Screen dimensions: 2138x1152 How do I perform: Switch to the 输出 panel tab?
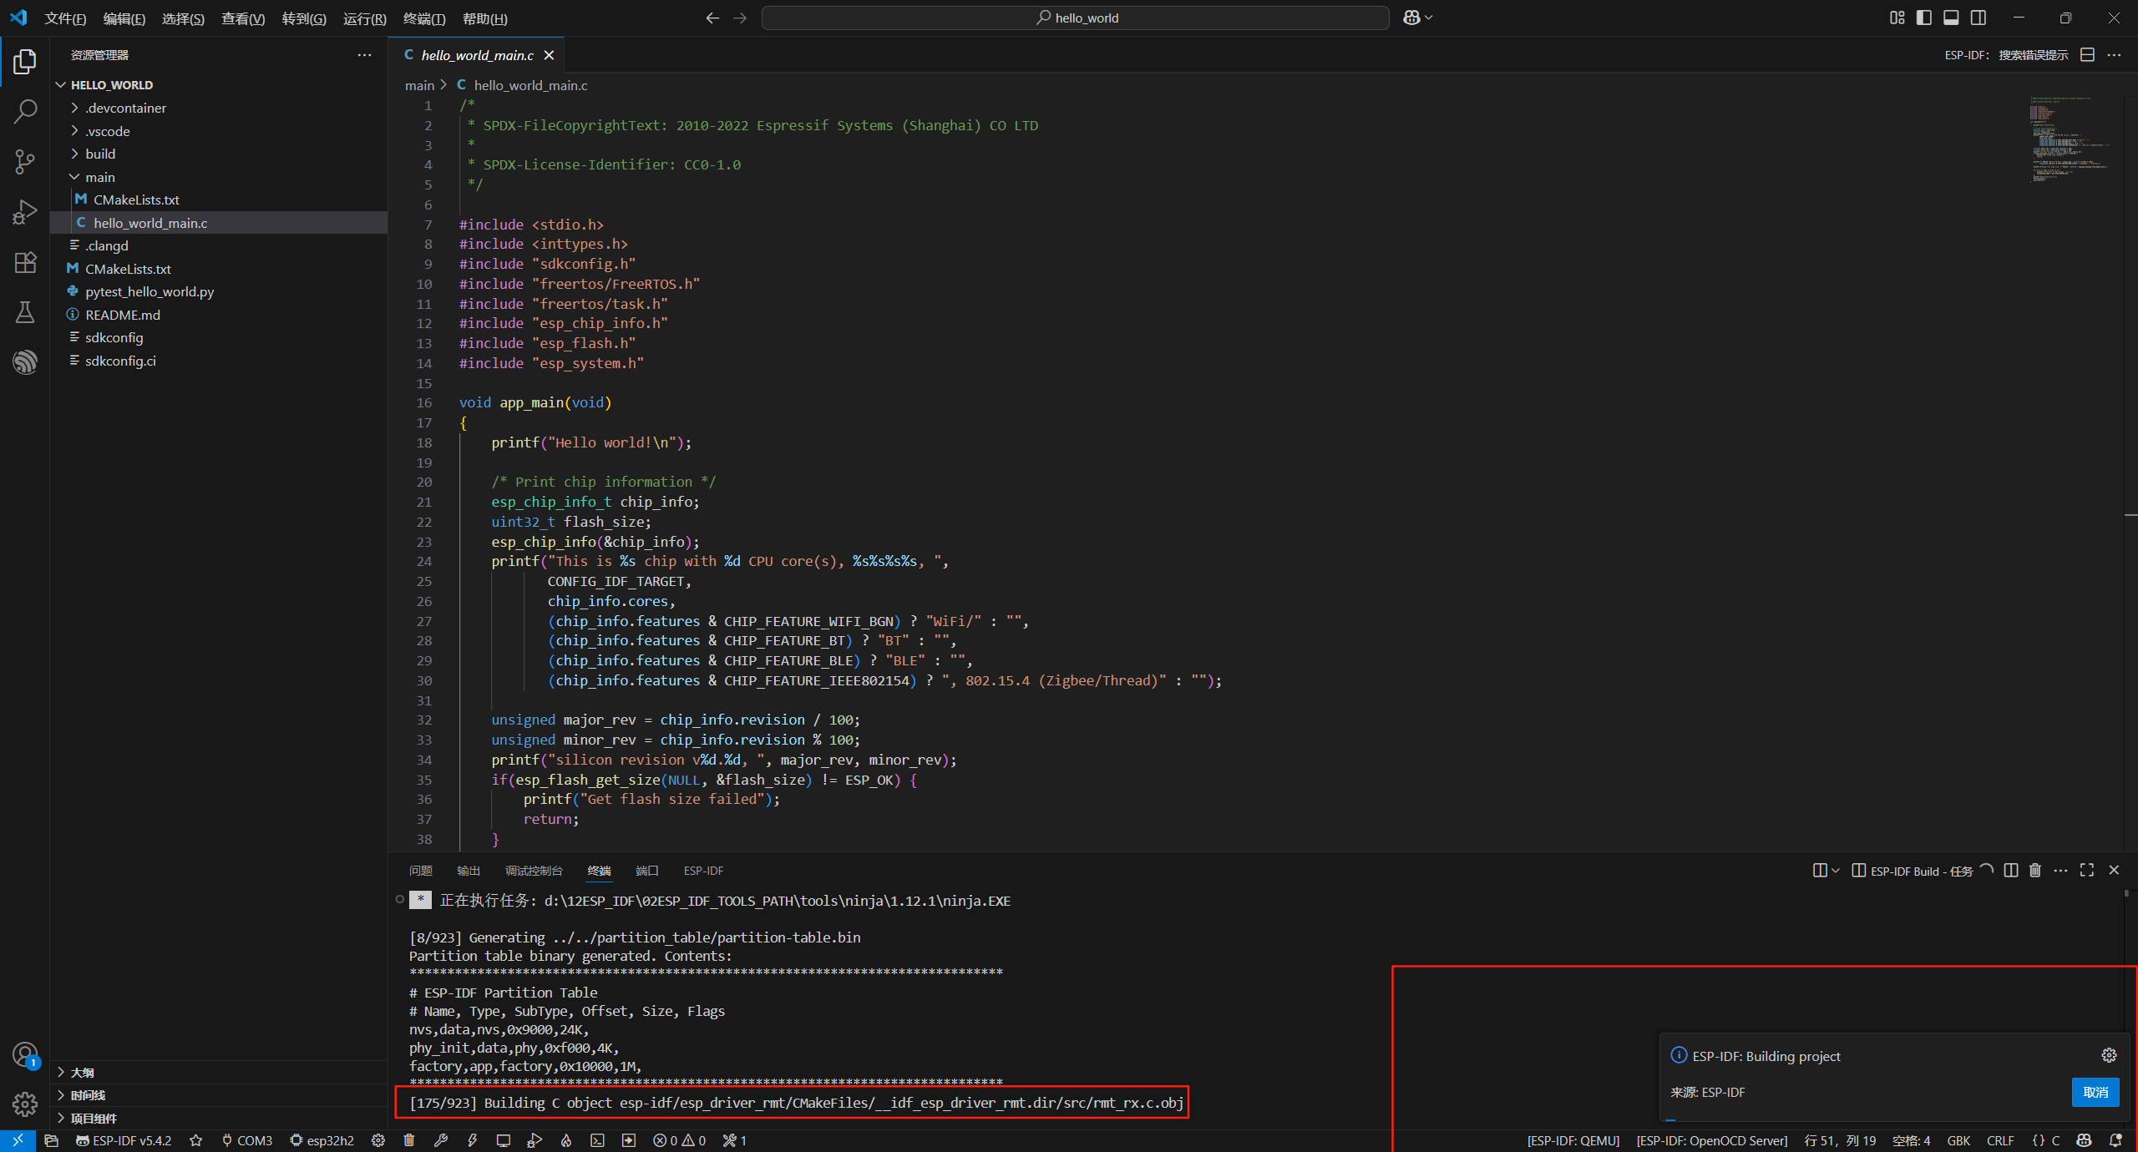pyautogui.click(x=468, y=871)
